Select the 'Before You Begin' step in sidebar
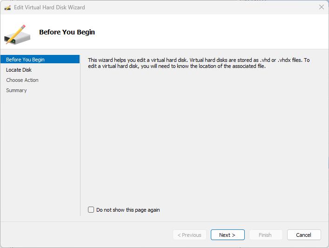 (26, 60)
